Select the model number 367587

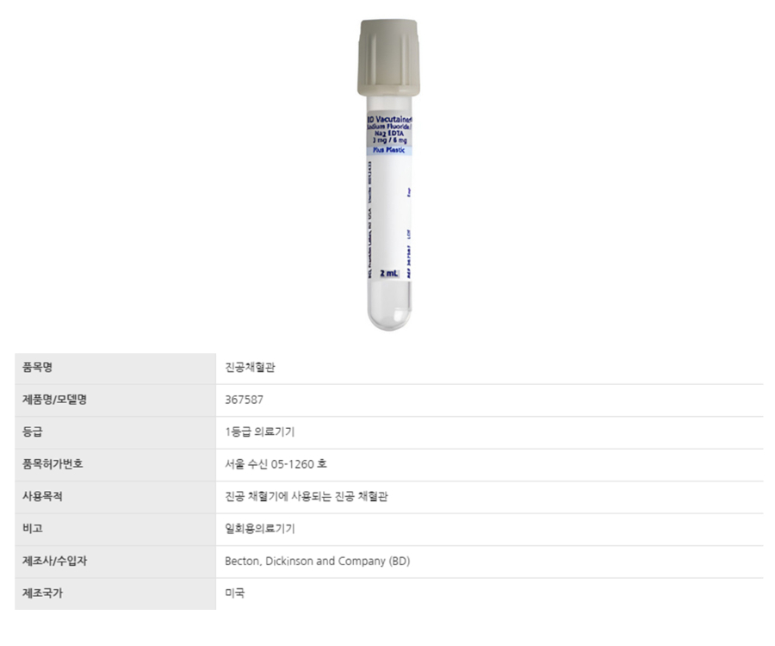[x=245, y=400]
